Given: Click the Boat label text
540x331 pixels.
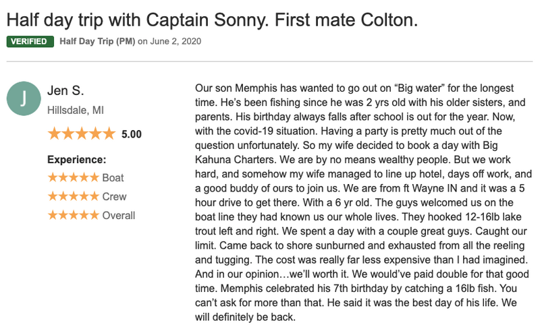Looking at the screenshot, I should pyautogui.click(x=113, y=177).
